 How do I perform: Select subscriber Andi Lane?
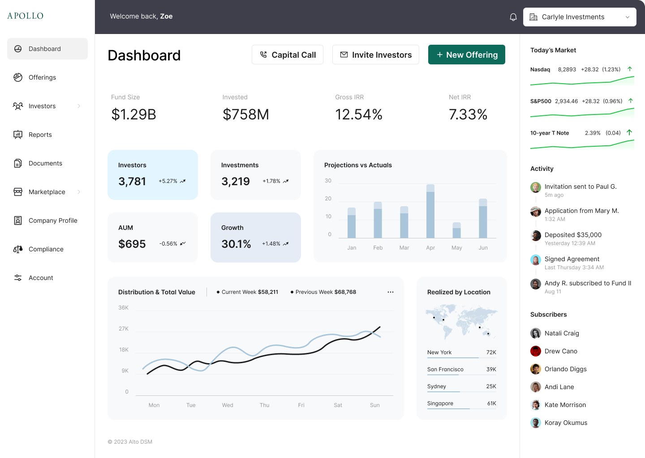pyautogui.click(x=552, y=387)
